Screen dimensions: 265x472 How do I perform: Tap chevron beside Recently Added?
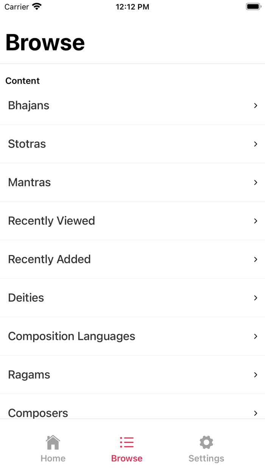tap(256, 260)
